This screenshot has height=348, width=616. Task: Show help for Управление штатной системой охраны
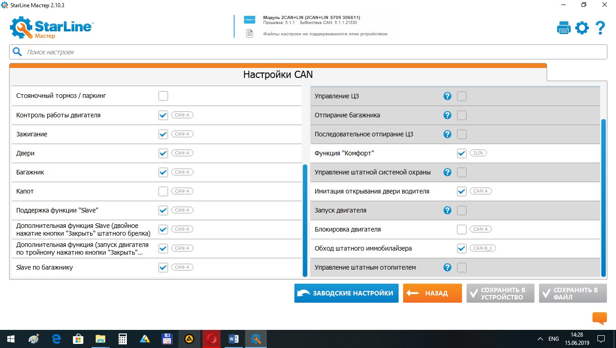[448, 172]
